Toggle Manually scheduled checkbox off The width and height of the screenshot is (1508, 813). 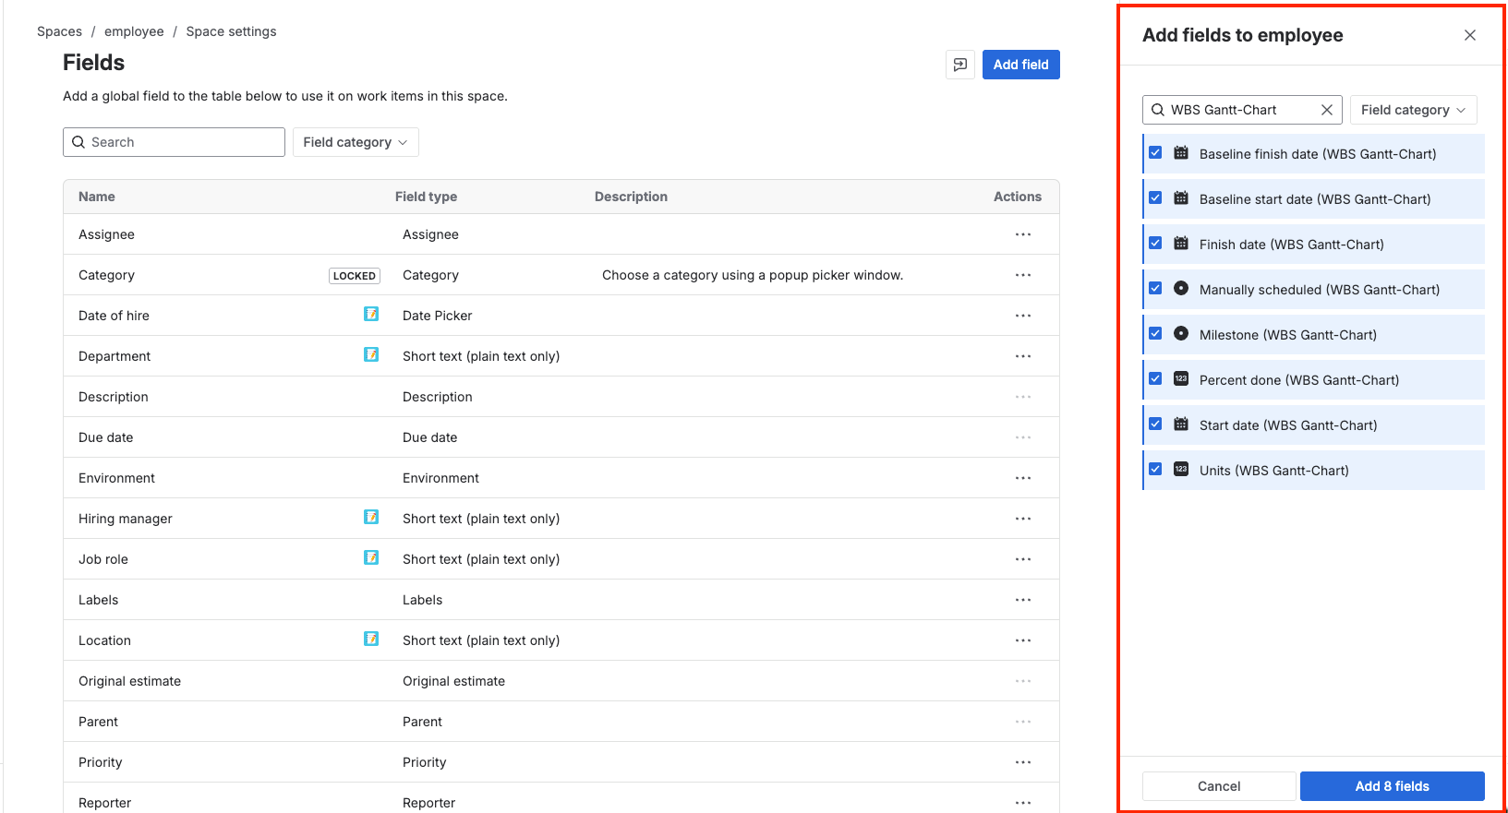[x=1155, y=289]
